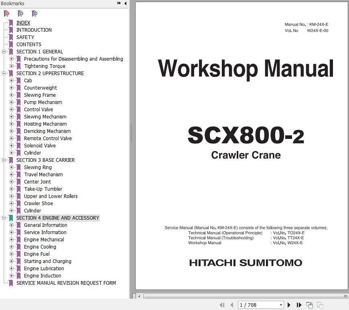Screen dimensions: 349x310
Task: Click the add new bookmark icon
Action: click(20, 14)
